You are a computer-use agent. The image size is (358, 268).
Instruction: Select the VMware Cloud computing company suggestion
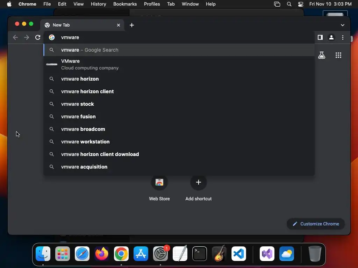179,65
